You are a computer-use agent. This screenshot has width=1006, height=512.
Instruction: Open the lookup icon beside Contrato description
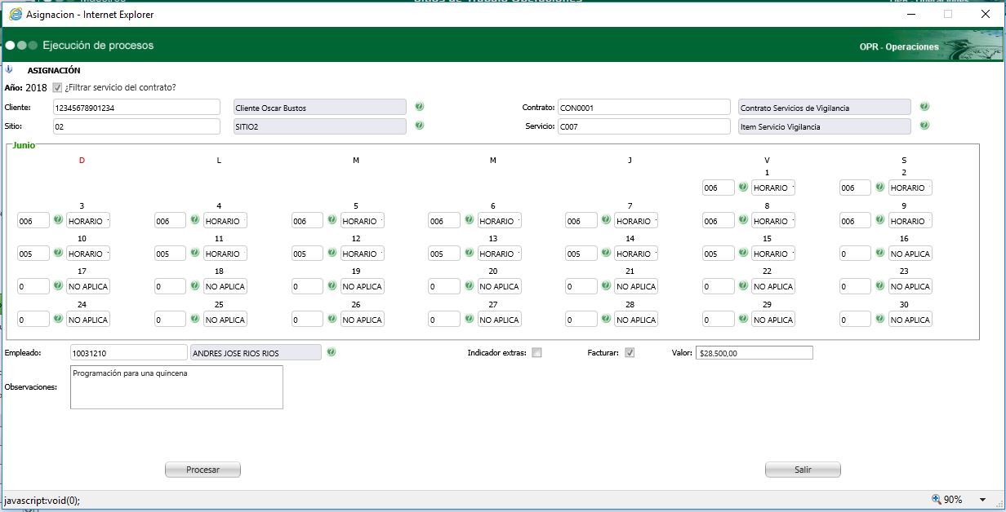click(x=924, y=107)
